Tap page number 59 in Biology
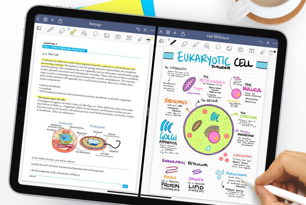Image resolution: width=306 pixels, height=205 pixels. [x=125, y=186]
